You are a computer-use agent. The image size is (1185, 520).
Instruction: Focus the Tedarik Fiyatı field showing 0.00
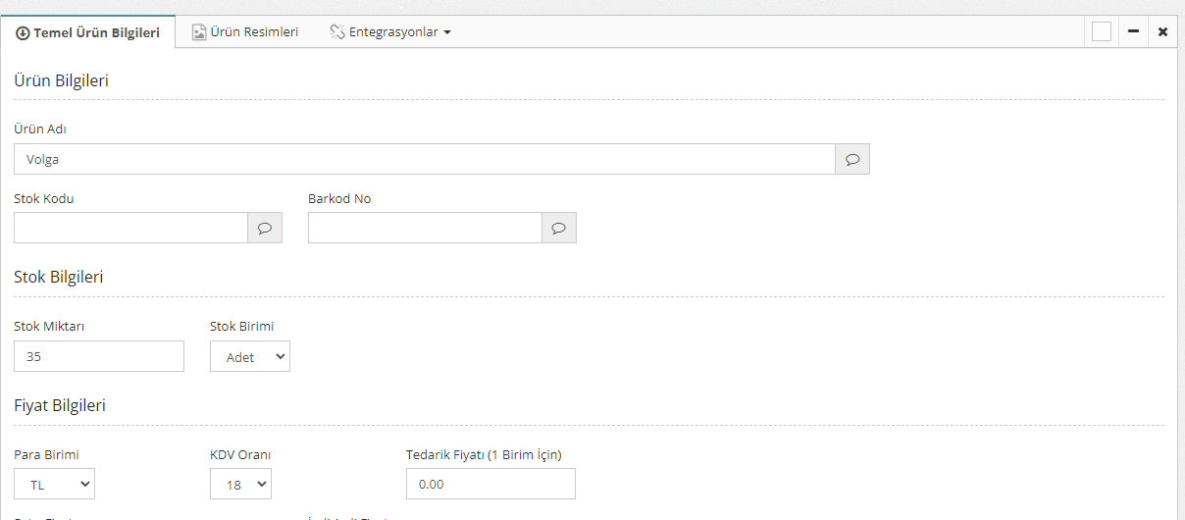click(490, 484)
